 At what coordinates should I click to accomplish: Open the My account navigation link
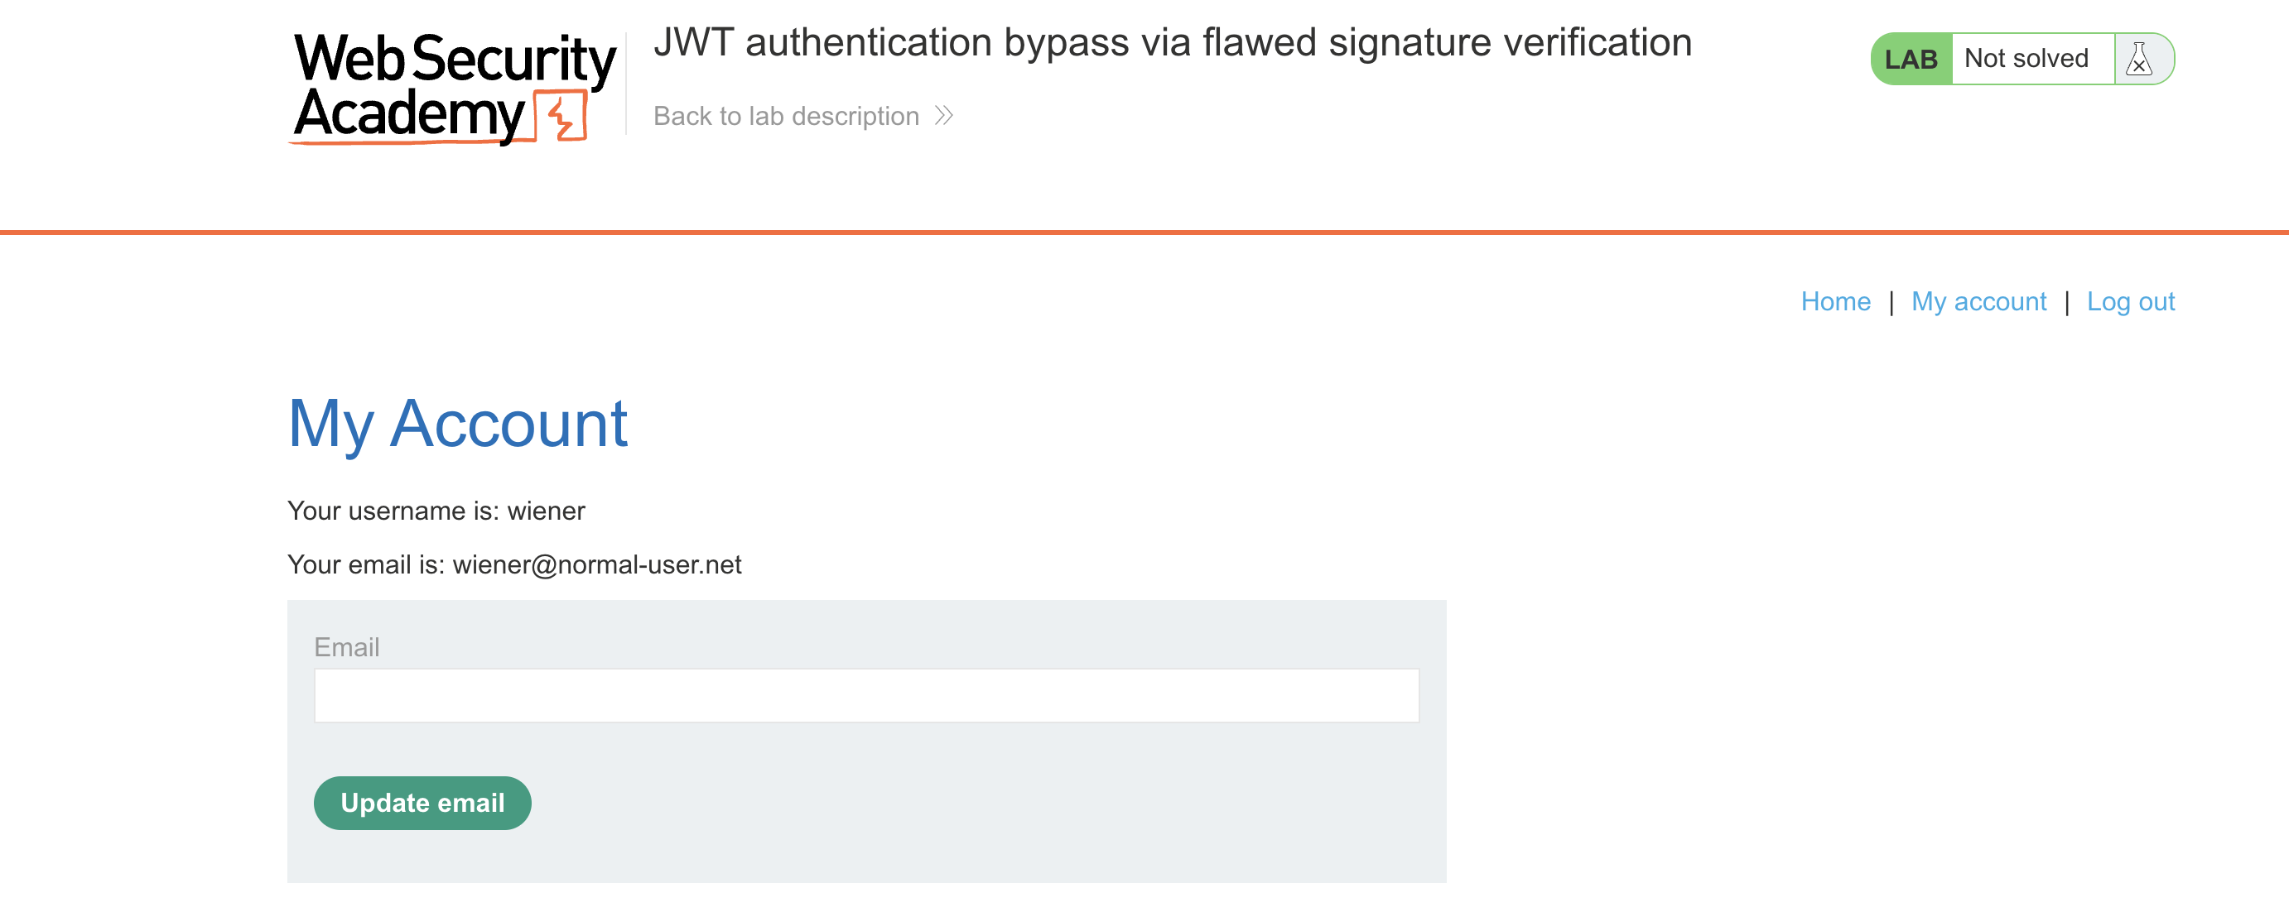point(1978,302)
